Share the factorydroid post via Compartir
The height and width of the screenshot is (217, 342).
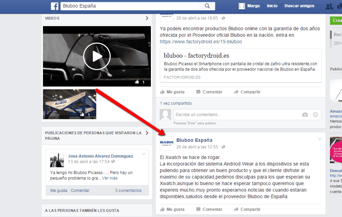[247, 92]
